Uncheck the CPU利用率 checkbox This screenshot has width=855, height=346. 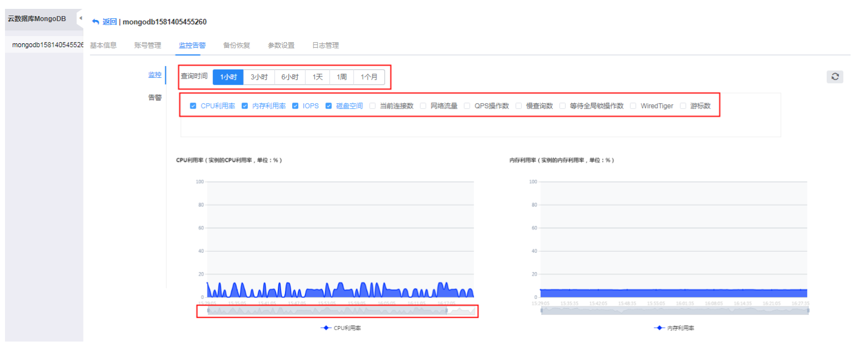(x=193, y=106)
